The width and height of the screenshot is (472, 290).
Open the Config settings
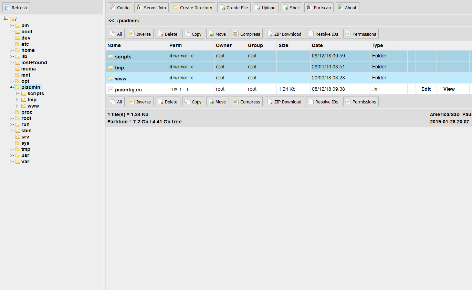point(120,8)
